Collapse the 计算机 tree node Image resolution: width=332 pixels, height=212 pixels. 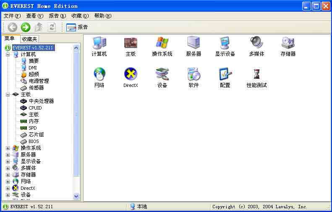pyautogui.click(x=8, y=55)
